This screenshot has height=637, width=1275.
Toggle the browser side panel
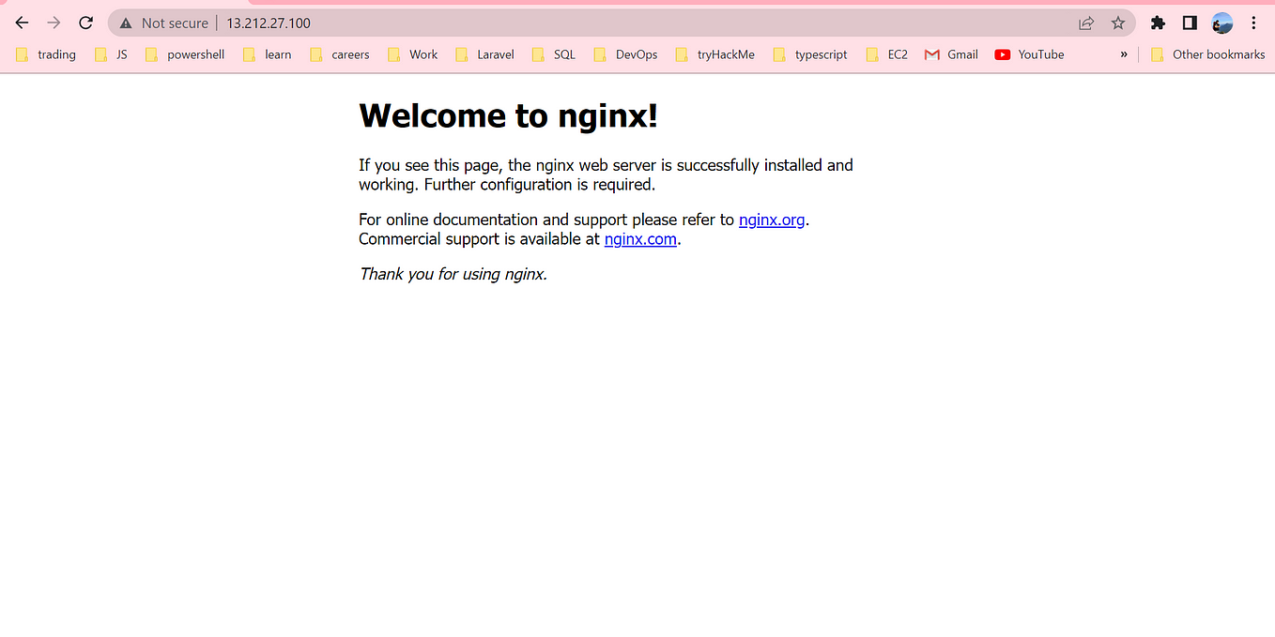(1190, 23)
